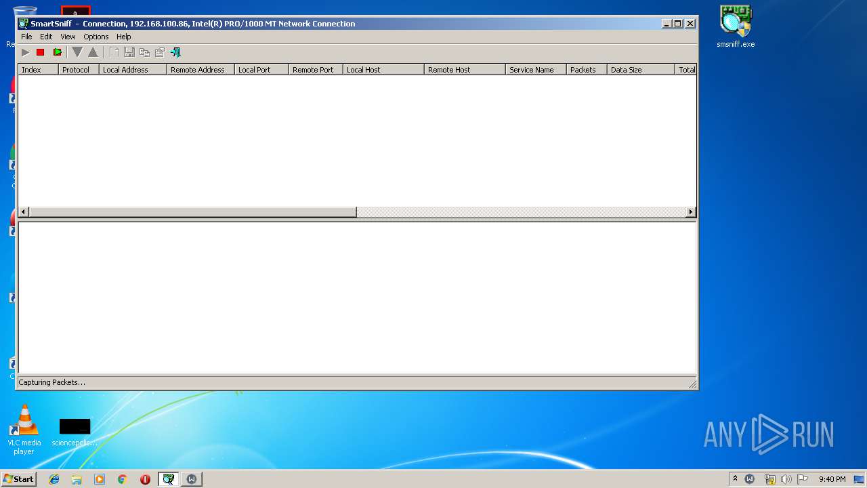The width and height of the screenshot is (867, 488).
Task: Launch Google Chrome from taskbar
Action: point(123,479)
